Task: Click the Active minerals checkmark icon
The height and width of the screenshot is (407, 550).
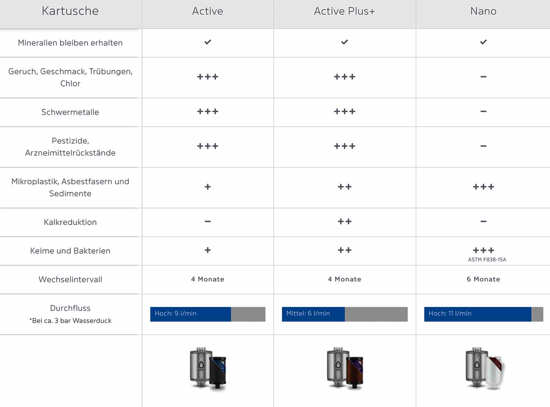Action: [x=208, y=42]
